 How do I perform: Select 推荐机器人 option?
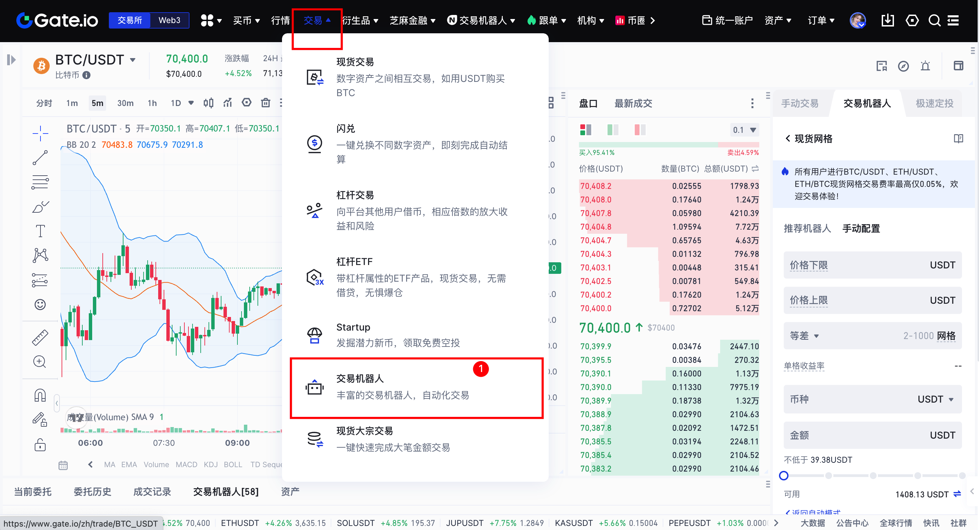tap(807, 229)
